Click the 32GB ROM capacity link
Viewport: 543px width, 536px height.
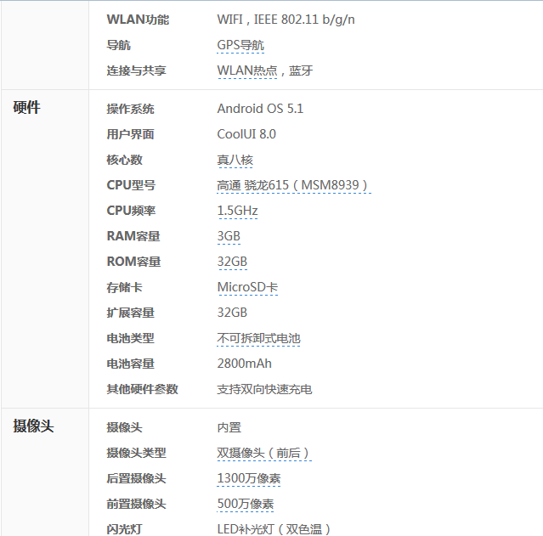point(232,262)
